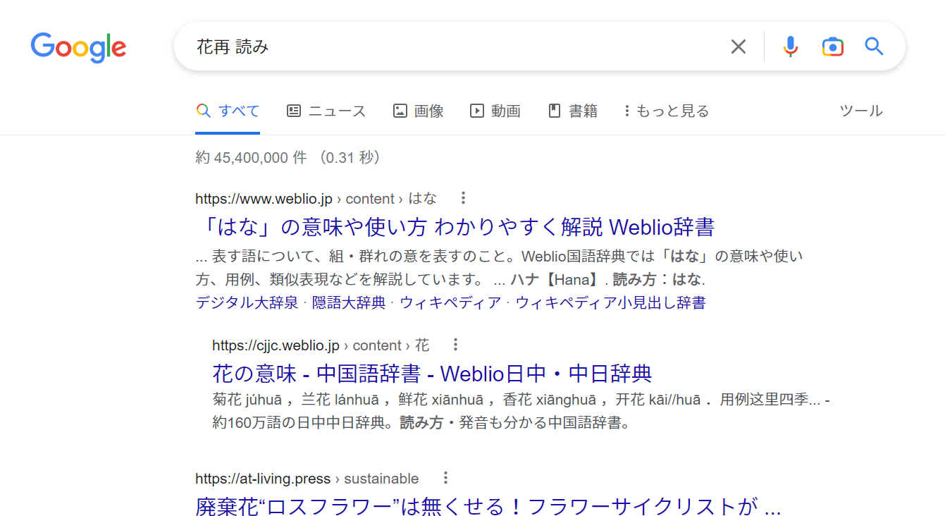945x516 pixels.
Task: Click the search icon beside すべて
Action: point(203,111)
